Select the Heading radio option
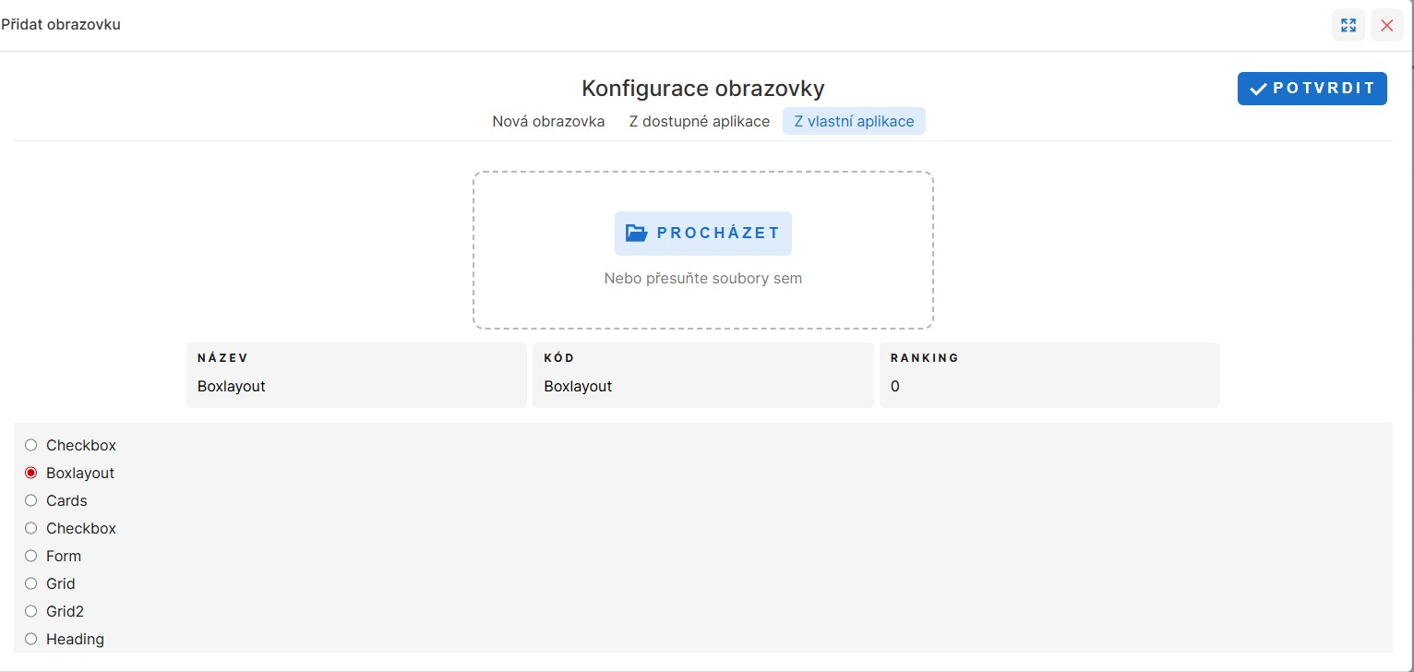The width and height of the screenshot is (1414, 672). [31, 639]
